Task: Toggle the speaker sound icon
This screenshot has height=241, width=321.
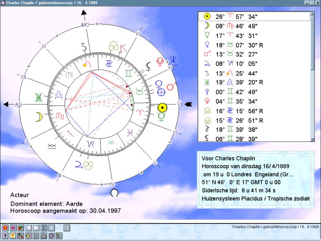Action: coord(28,236)
